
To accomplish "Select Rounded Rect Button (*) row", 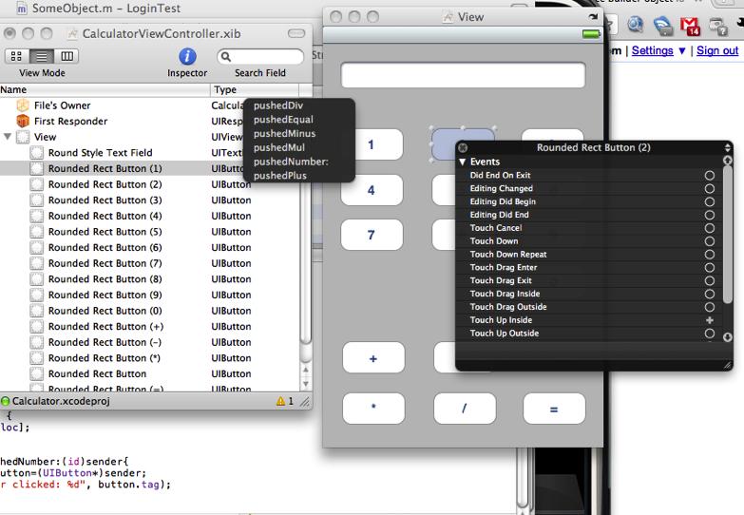I will point(150,358).
